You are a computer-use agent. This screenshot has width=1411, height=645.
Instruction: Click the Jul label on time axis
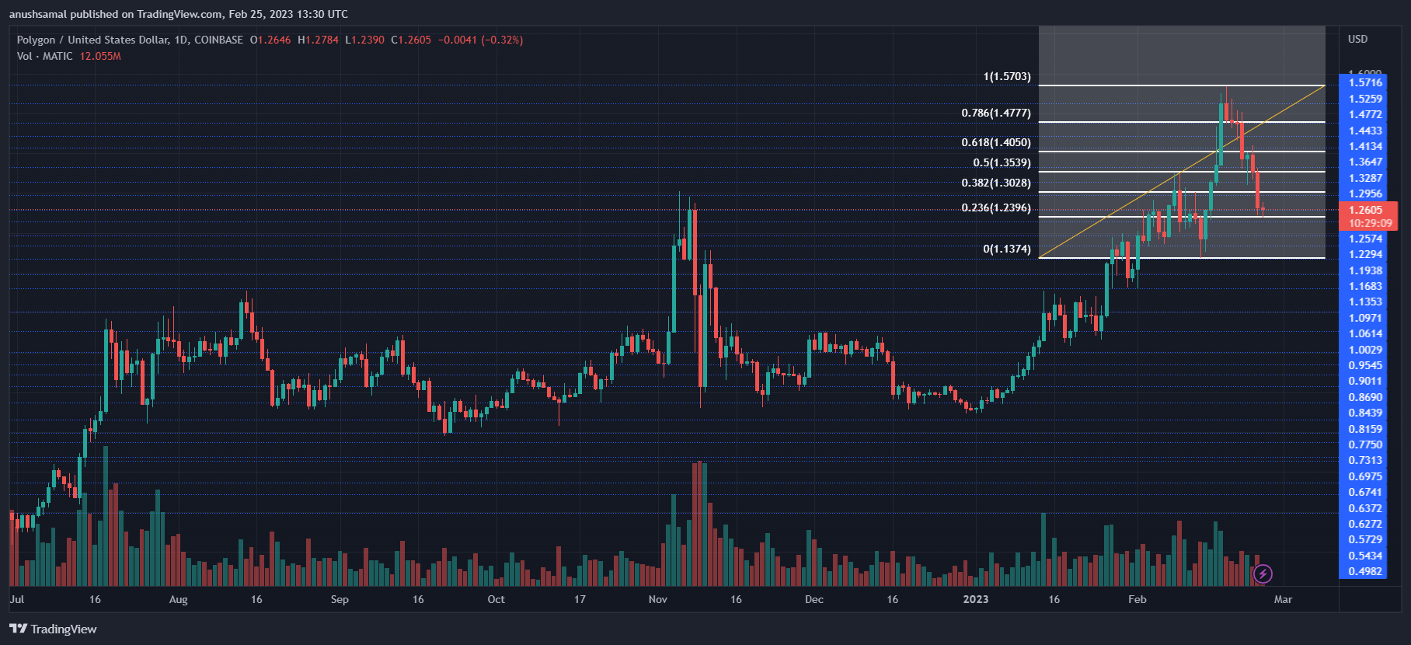[17, 599]
